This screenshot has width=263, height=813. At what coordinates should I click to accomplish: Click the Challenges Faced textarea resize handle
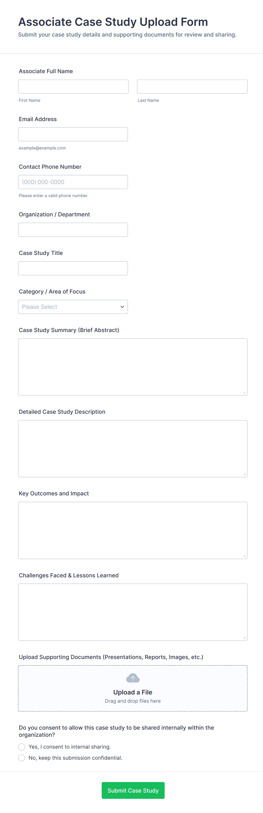[x=244, y=637]
